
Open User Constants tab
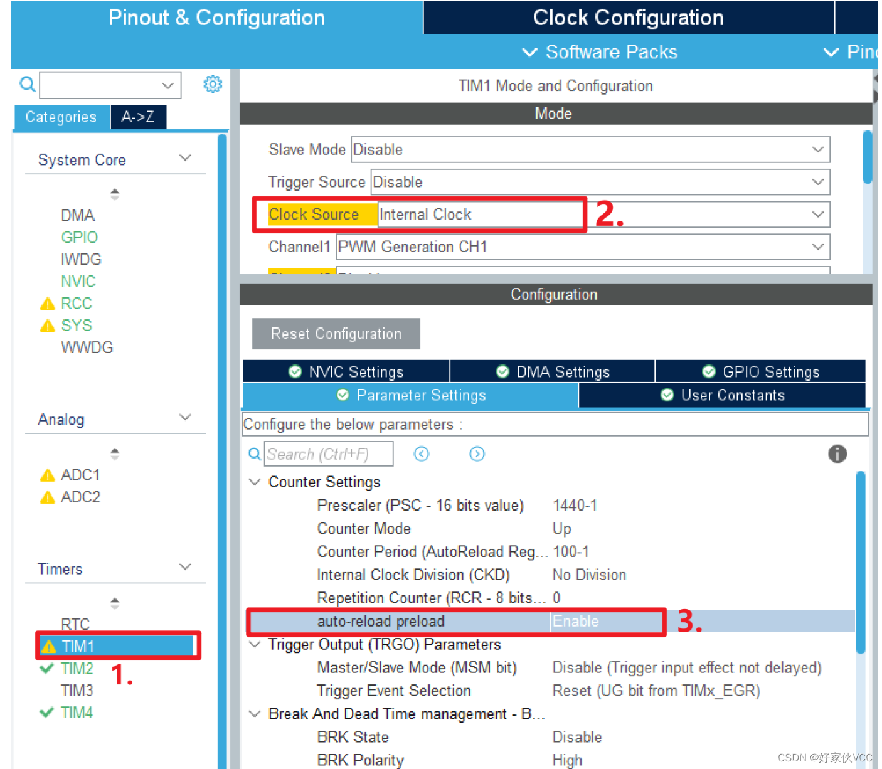(x=722, y=395)
